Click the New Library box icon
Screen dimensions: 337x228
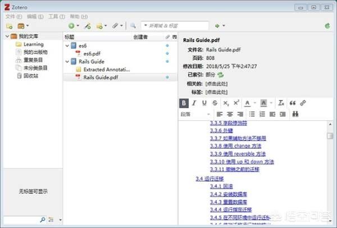21,26
